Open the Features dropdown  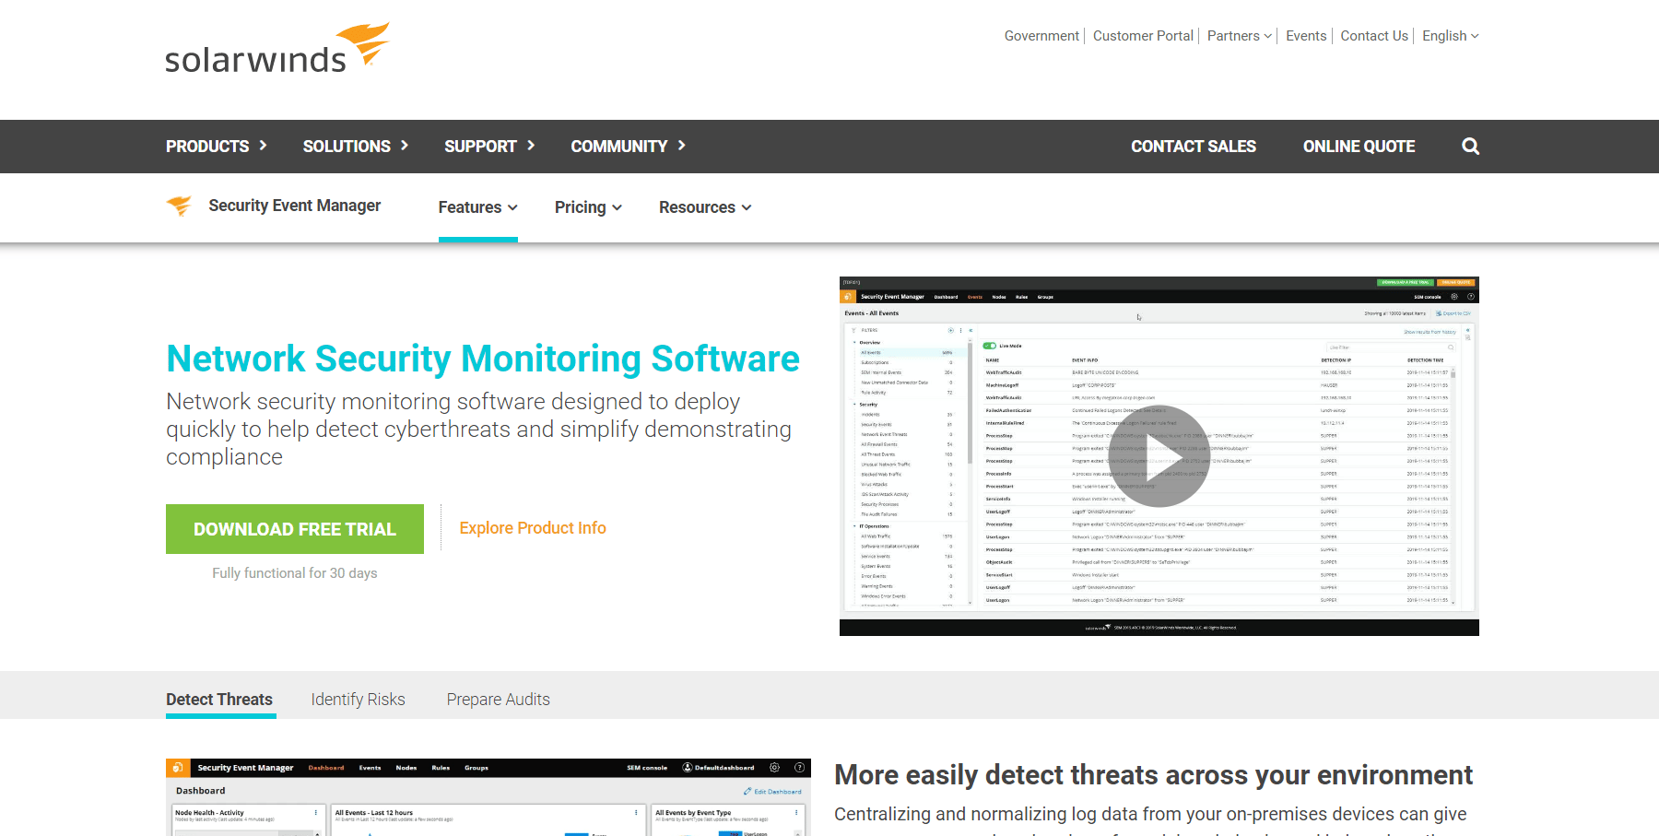click(478, 207)
